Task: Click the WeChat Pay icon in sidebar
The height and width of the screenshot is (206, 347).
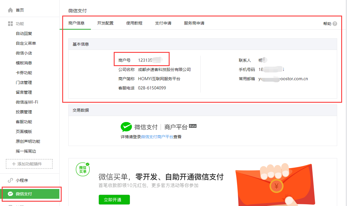Action: (x=10, y=194)
